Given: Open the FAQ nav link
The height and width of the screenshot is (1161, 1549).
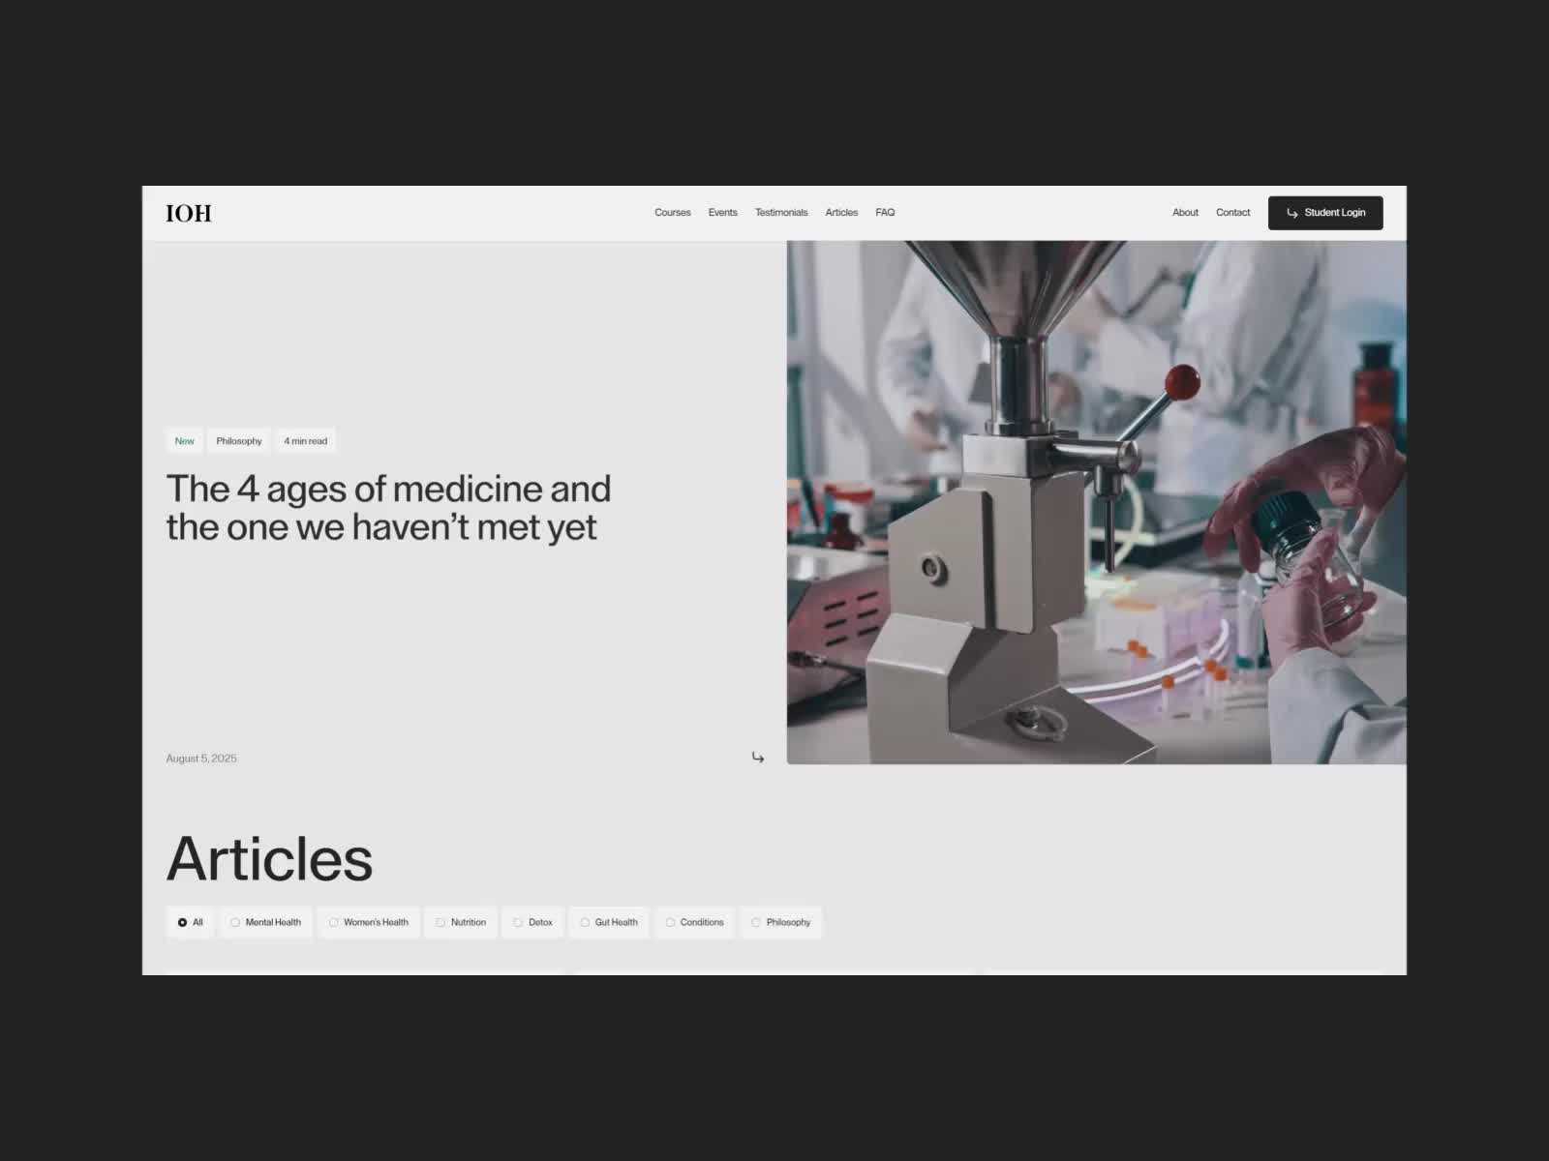Looking at the screenshot, I should [885, 213].
